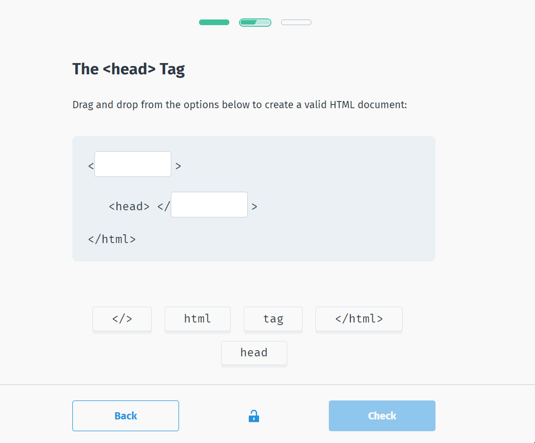
Task: Click the closing </html> line in code block
Action: coord(112,239)
